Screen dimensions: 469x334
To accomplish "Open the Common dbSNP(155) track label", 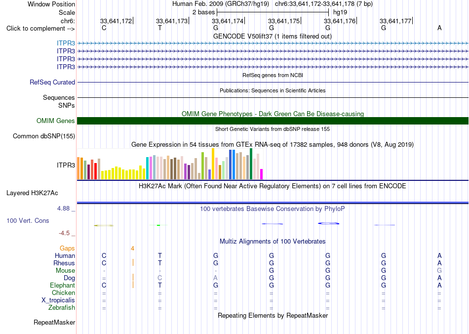I will (43, 136).
